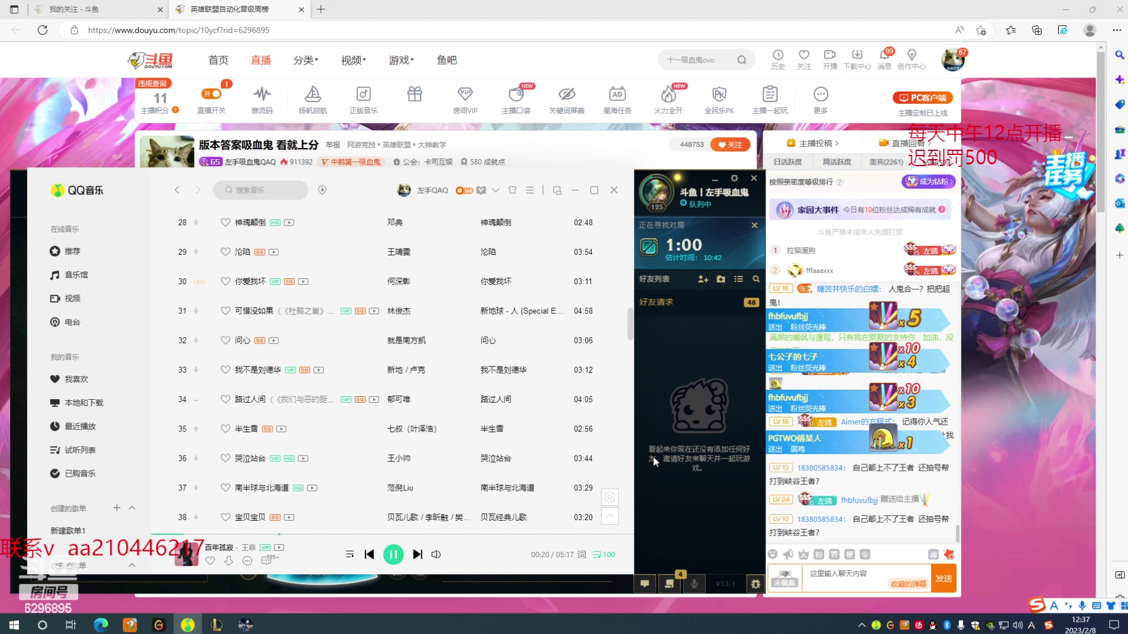
Task: Open the 推流码 tool
Action: click(x=262, y=100)
